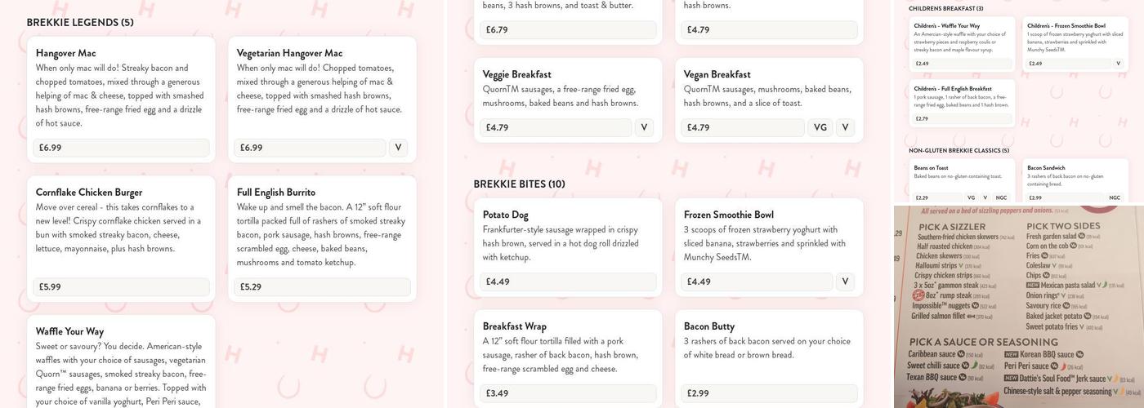Image resolution: width=1144 pixels, height=408 pixels.
Task: Click the VG badge on Beans on Toast
Action: 971,197
